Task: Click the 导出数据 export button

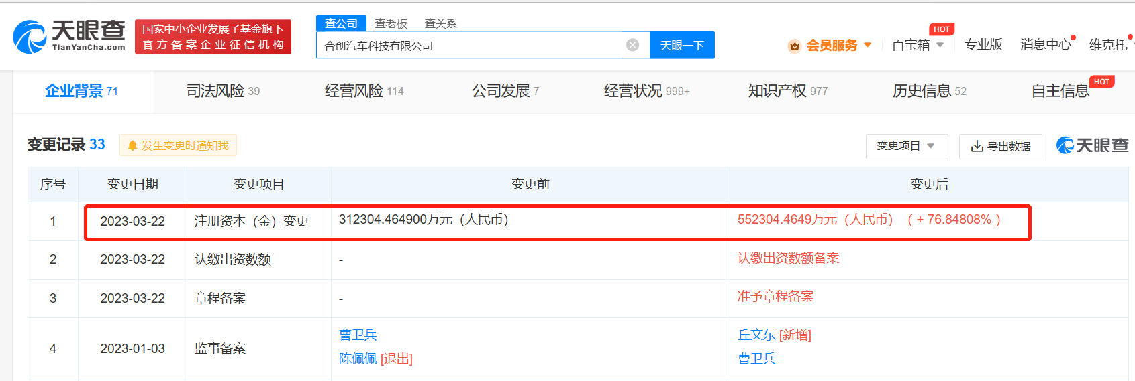Action: [1001, 146]
